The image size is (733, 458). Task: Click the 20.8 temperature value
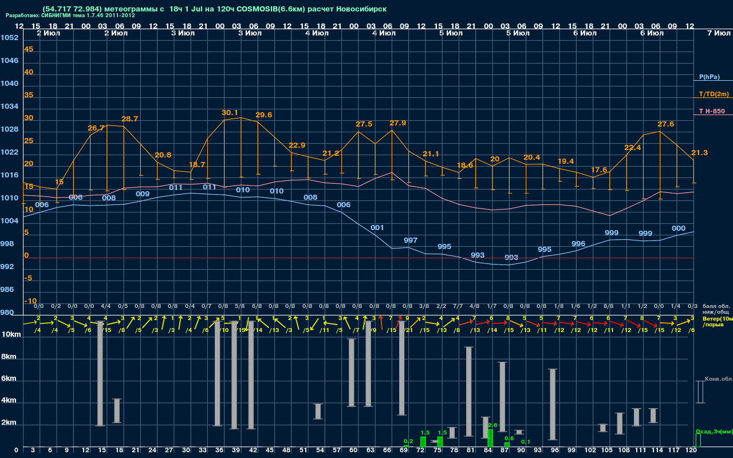click(163, 155)
